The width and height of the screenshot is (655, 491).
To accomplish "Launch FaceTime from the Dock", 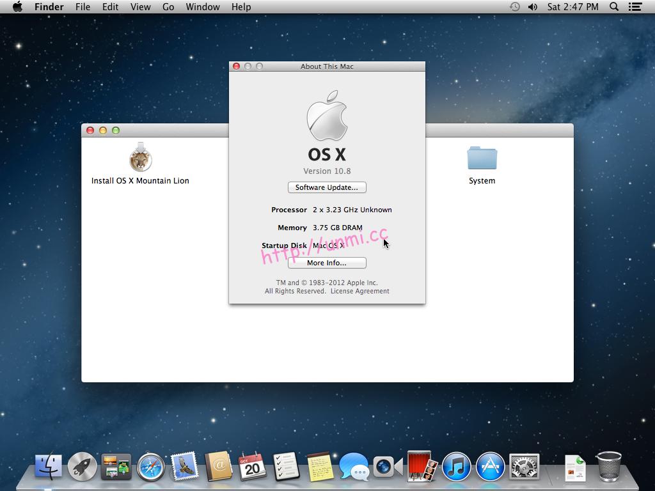I will pyautogui.click(x=387, y=467).
